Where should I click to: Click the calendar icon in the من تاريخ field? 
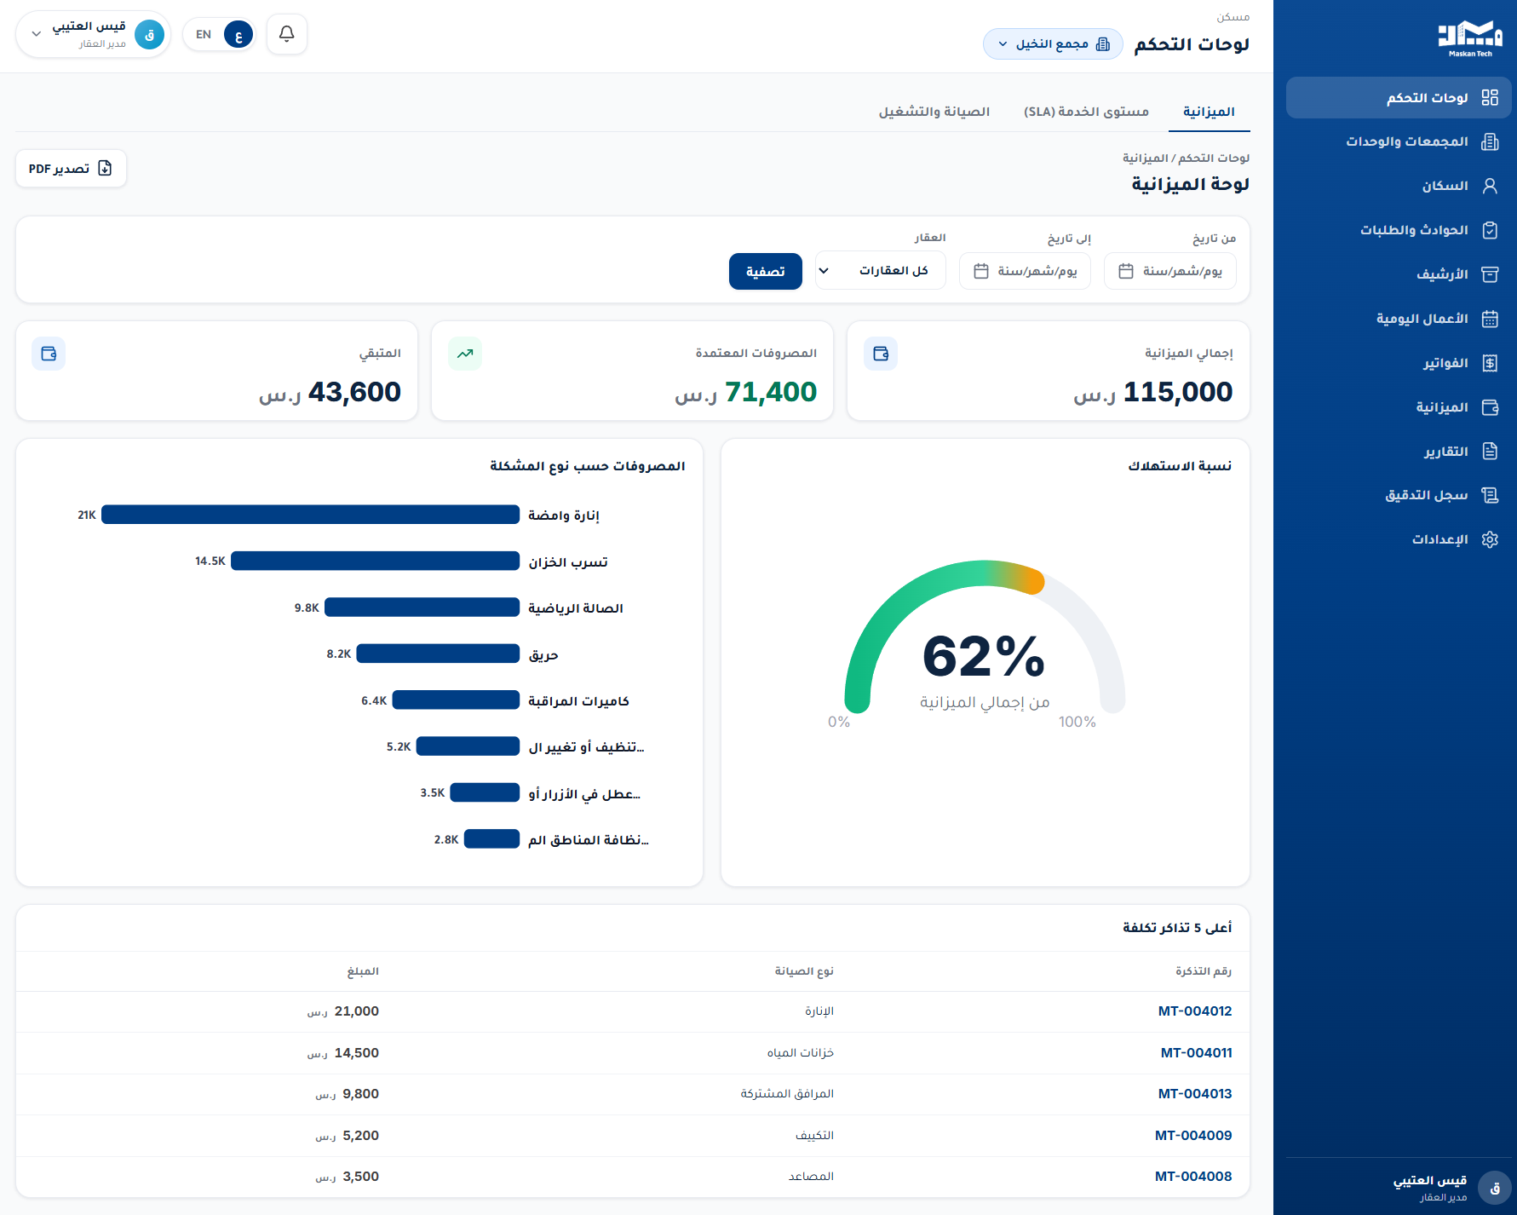tap(1126, 271)
